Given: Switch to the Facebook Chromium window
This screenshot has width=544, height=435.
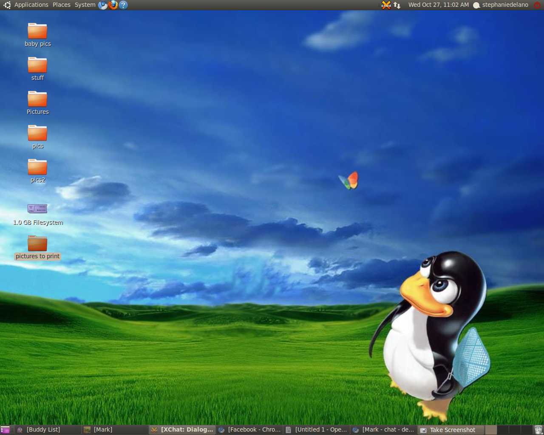Looking at the screenshot, I should click(x=250, y=430).
